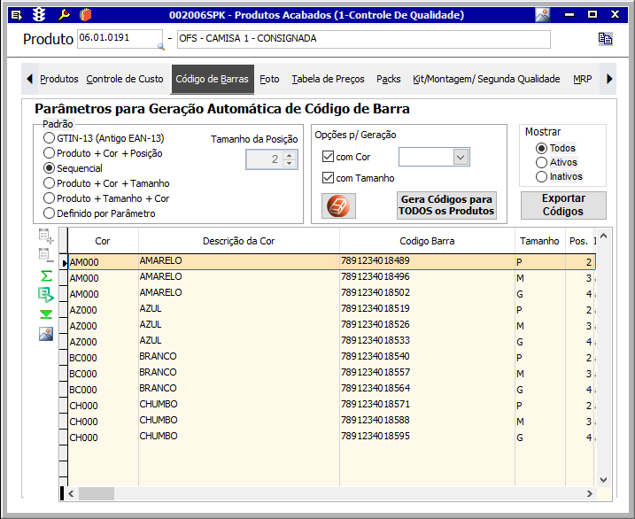Click the Codigo Barra column header
Image resolution: width=635 pixels, height=519 pixels.
coord(427,241)
